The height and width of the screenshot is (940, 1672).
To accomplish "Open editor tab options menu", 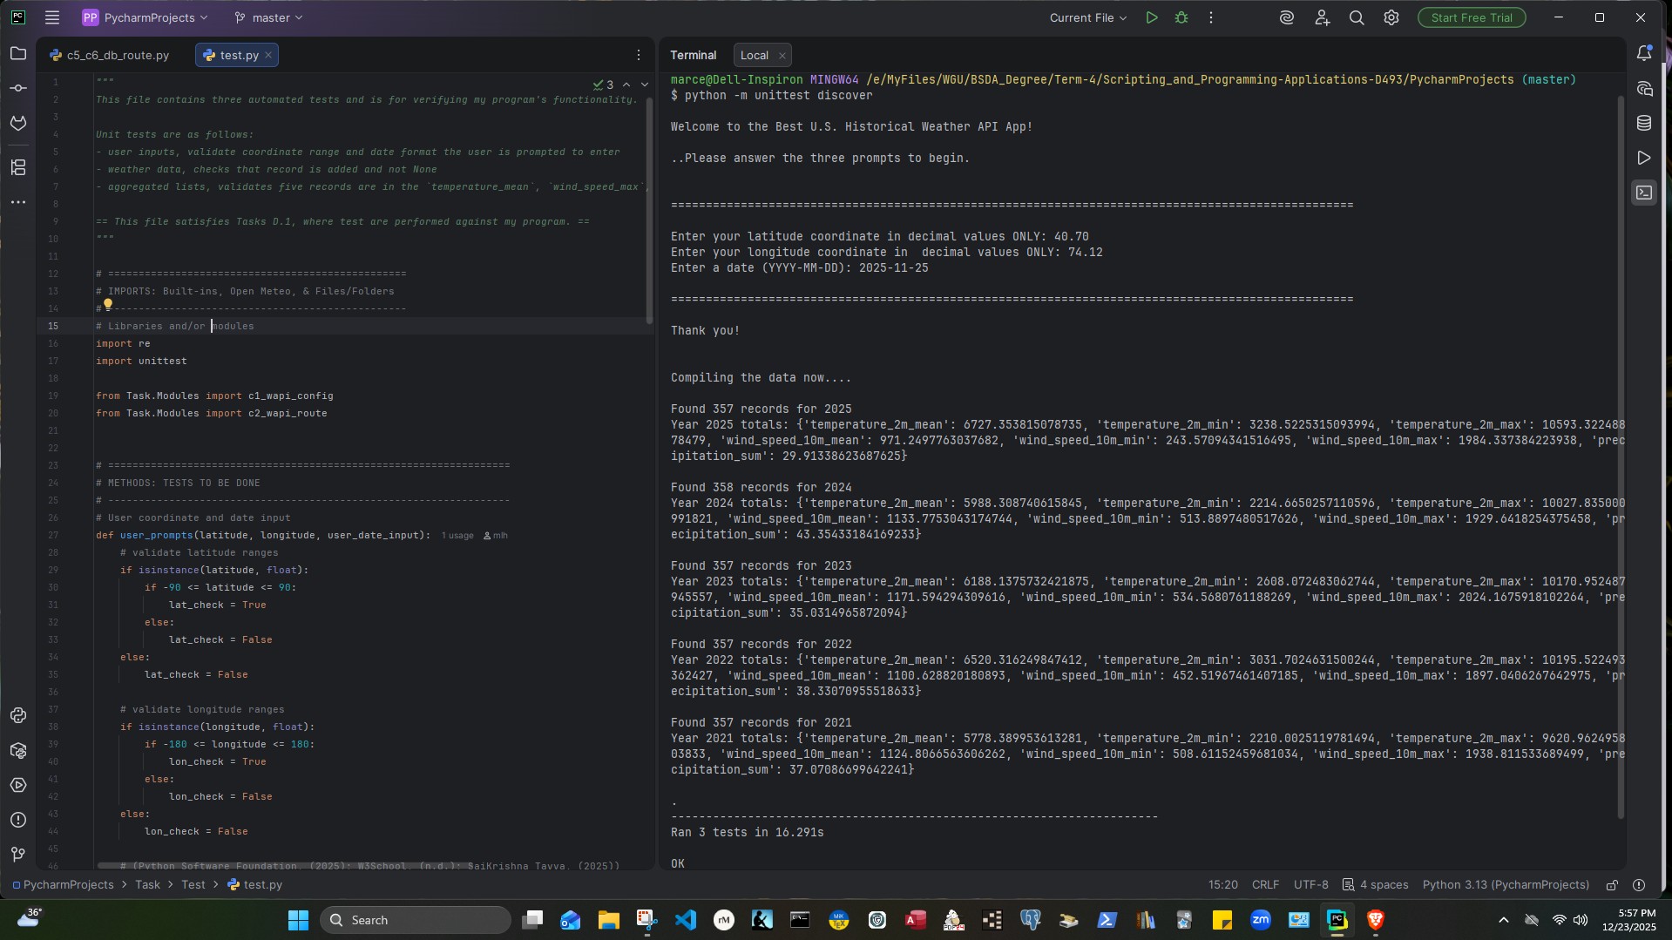I will 639,55.
